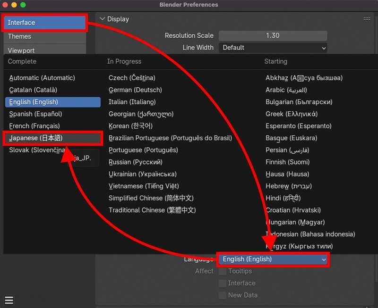Choose Indonesian (Bahasa indonesia) language

tap(310, 234)
